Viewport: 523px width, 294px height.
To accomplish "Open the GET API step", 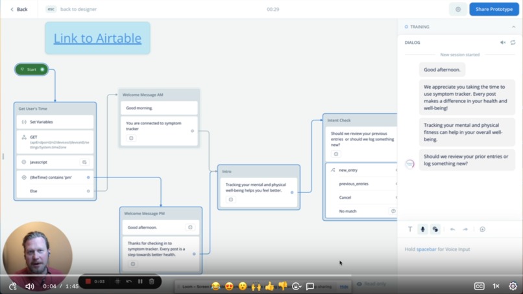I will tap(55, 142).
